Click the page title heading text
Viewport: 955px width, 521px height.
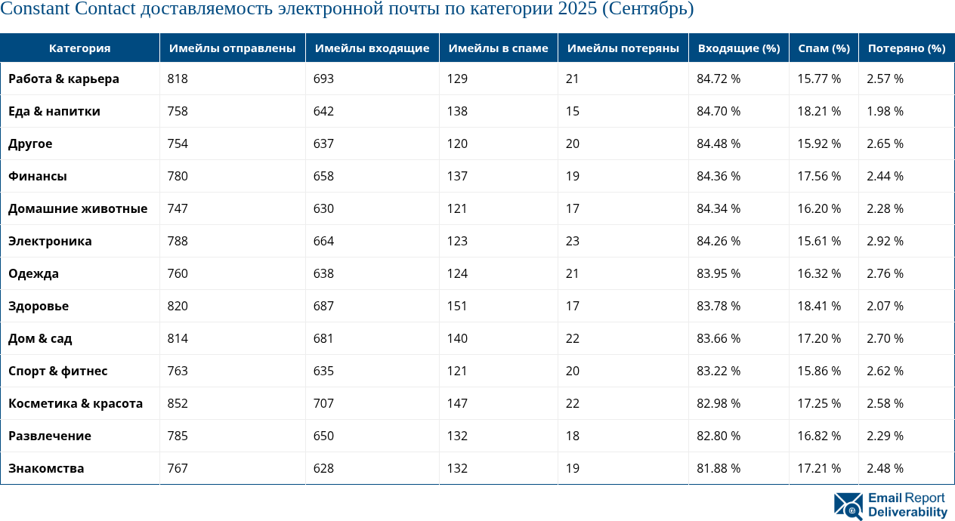347,10
